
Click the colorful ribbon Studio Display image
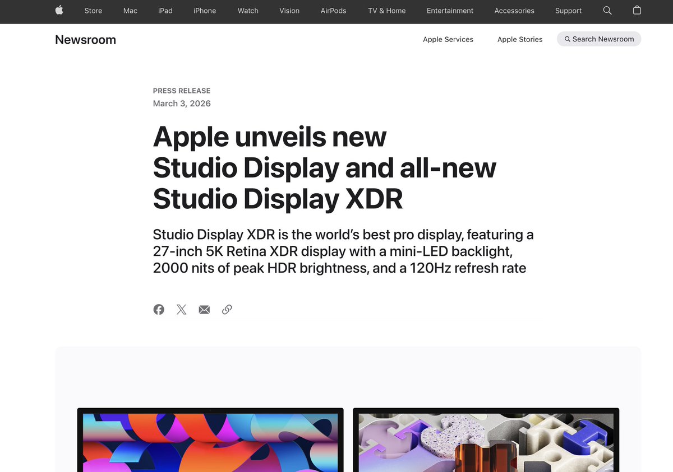coord(210,440)
